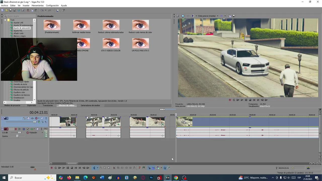Choose the Reforzar medios tonos preset
322x181 pixels.
81,27
